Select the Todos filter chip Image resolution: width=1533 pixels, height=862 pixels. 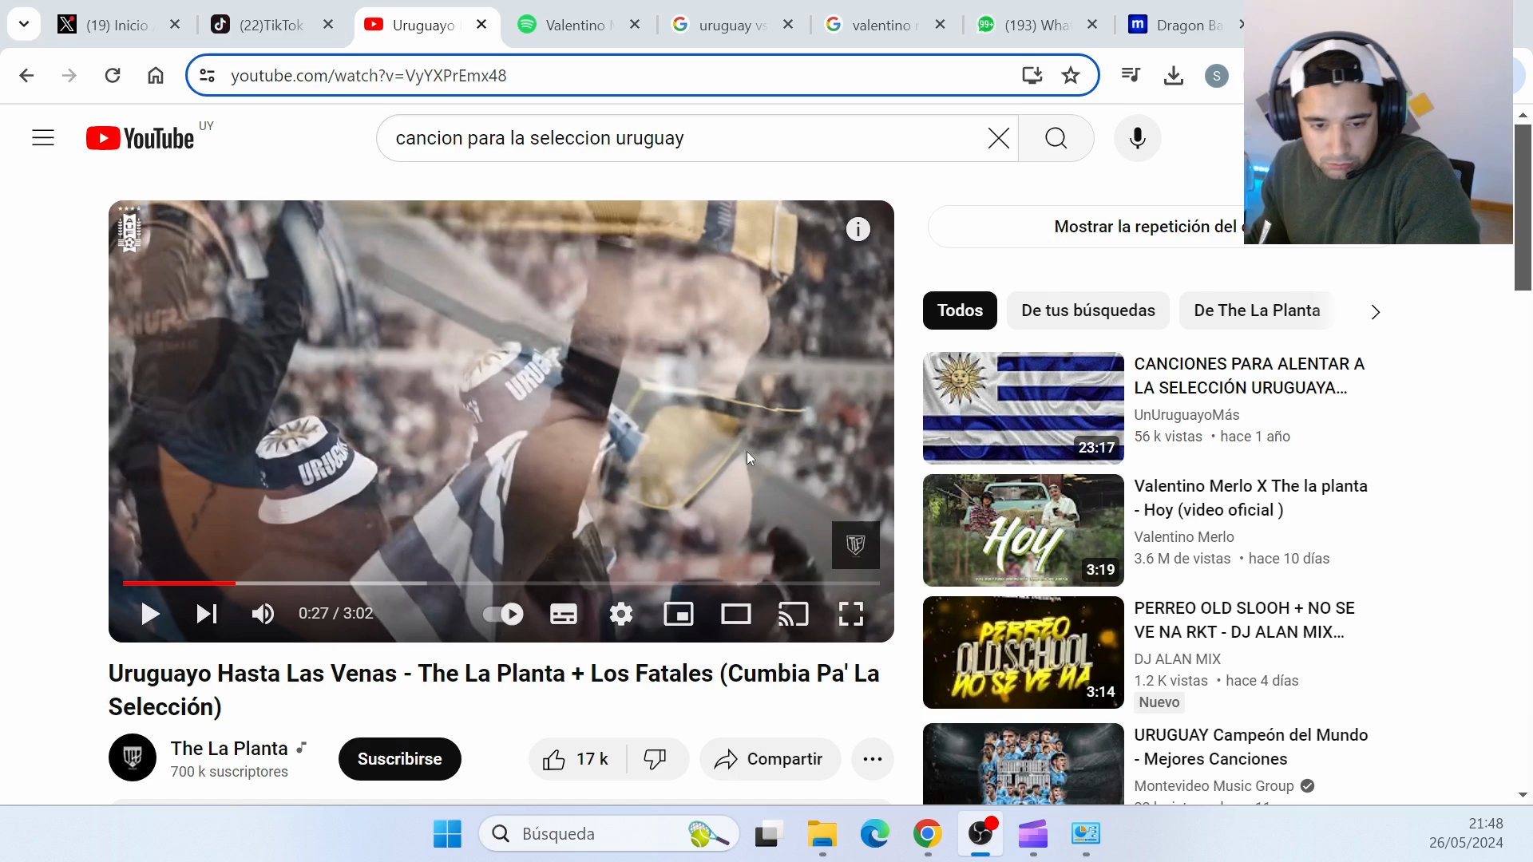[960, 310]
